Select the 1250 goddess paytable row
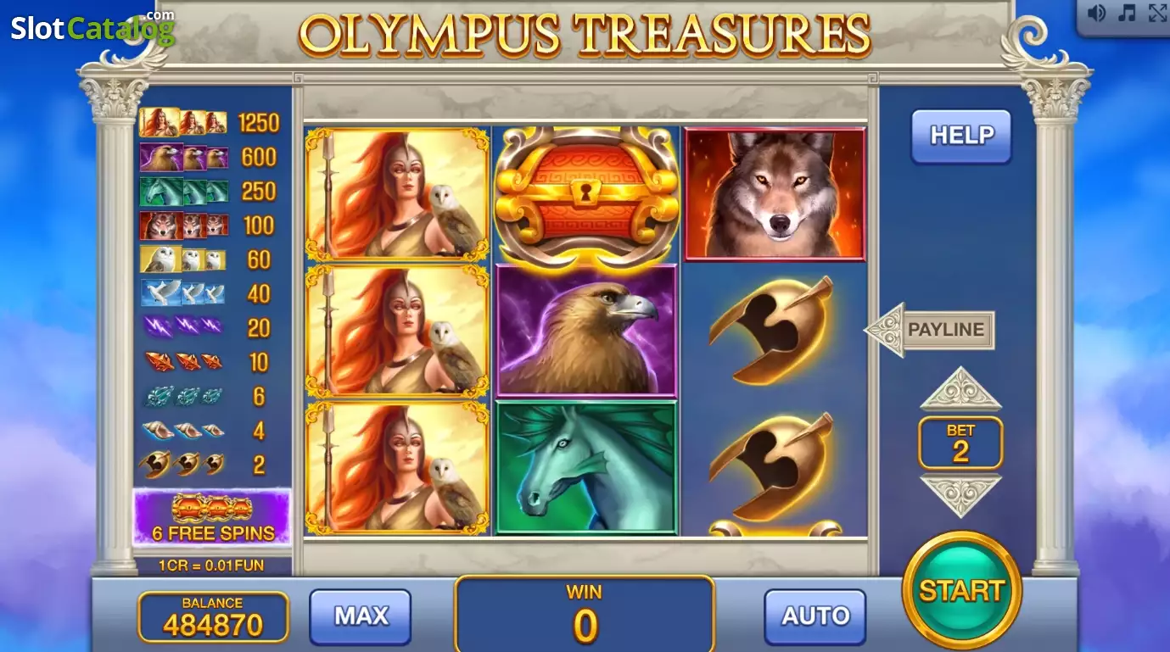1170x652 pixels. [210, 123]
